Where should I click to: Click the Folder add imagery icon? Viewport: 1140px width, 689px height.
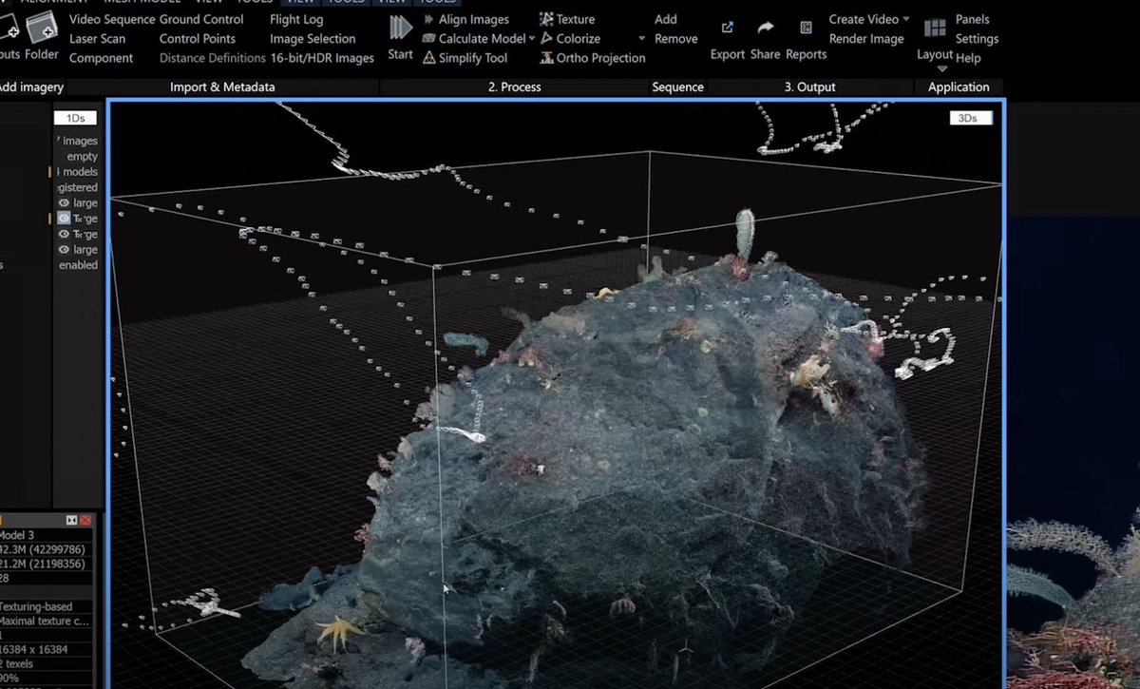coord(42,29)
